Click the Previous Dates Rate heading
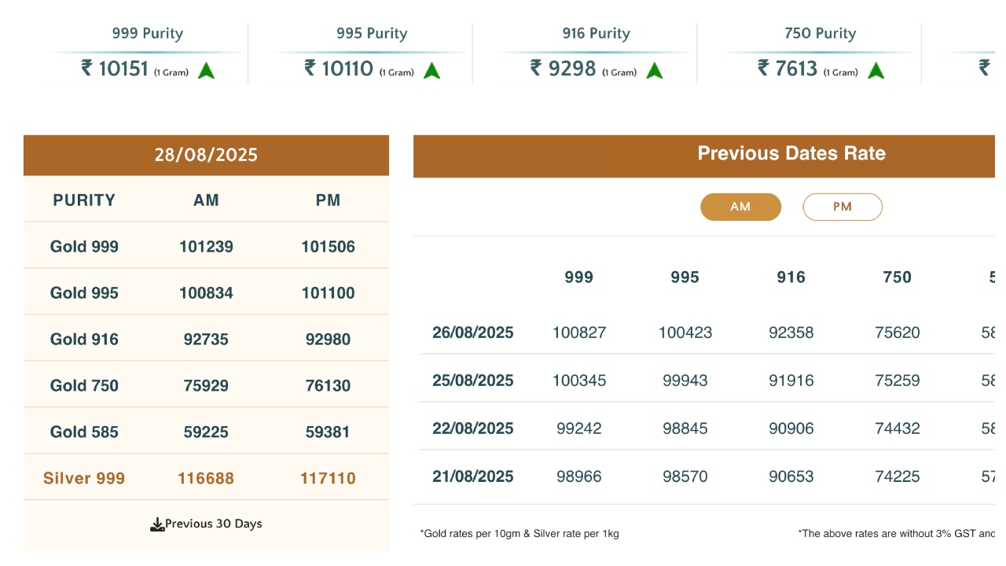 pyautogui.click(x=791, y=153)
